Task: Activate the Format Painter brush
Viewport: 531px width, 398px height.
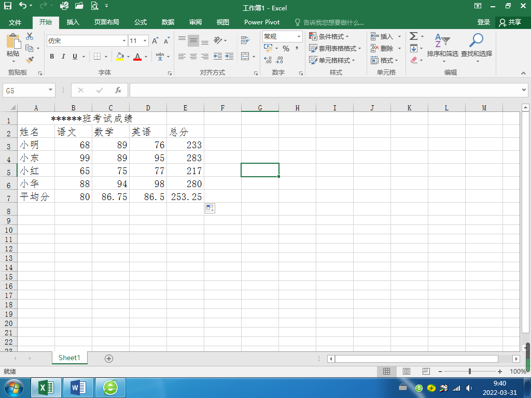Action: click(30, 60)
